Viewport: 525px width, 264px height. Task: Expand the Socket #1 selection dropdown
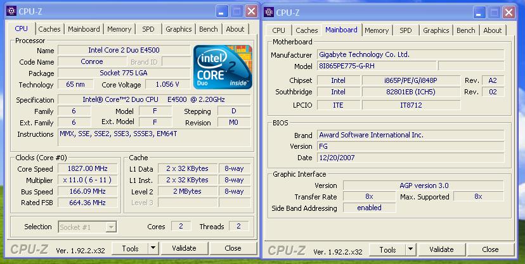[112, 227]
